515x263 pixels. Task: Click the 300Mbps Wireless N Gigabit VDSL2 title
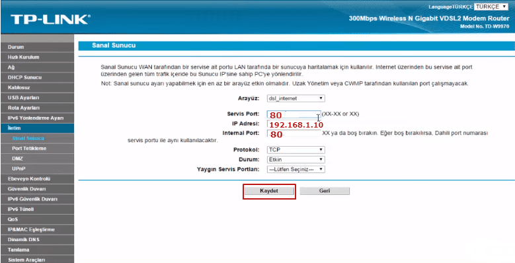coord(429,19)
